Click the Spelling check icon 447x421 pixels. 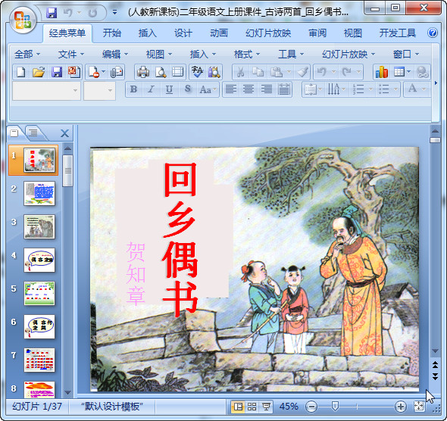(197, 72)
